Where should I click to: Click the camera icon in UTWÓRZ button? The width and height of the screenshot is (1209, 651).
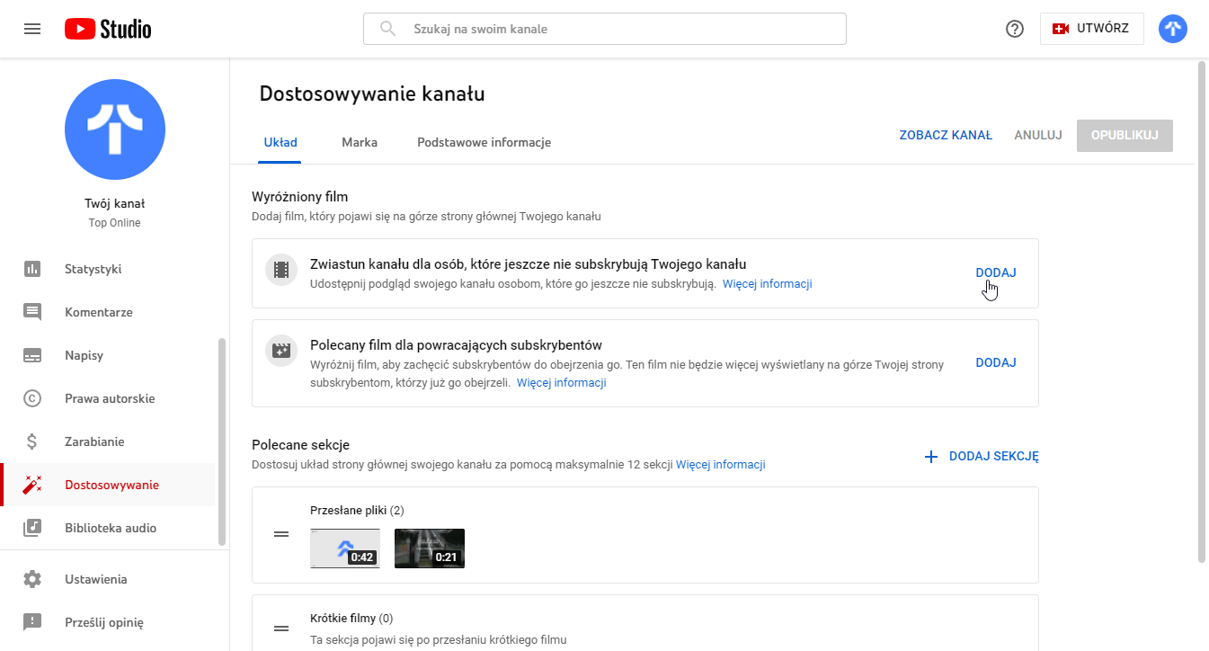(x=1061, y=29)
